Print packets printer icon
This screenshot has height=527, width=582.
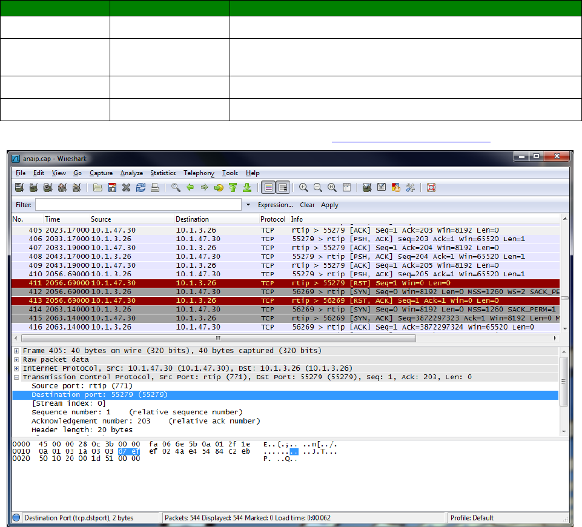tap(155, 187)
